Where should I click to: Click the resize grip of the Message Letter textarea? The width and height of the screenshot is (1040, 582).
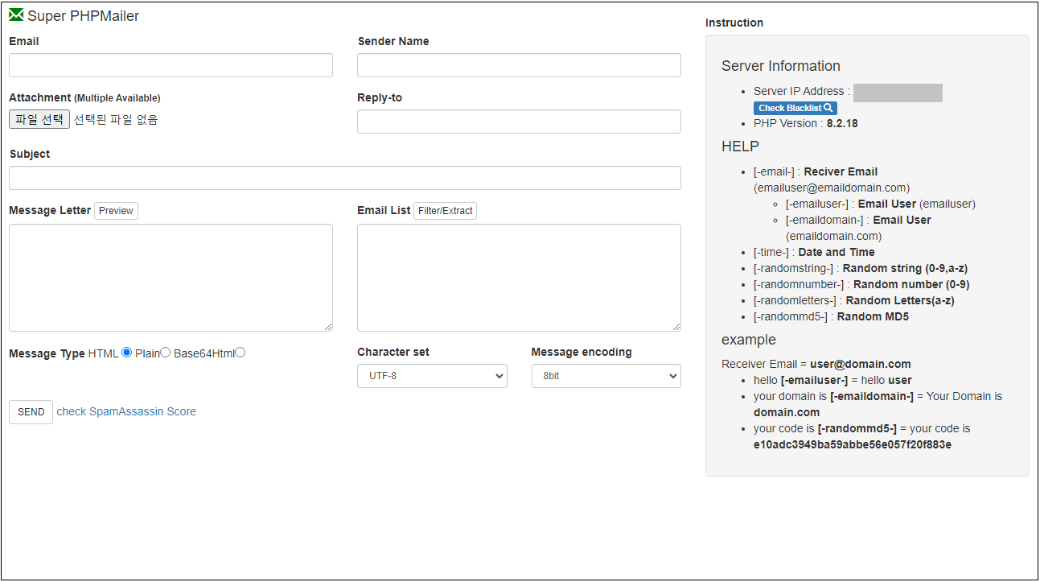click(328, 327)
